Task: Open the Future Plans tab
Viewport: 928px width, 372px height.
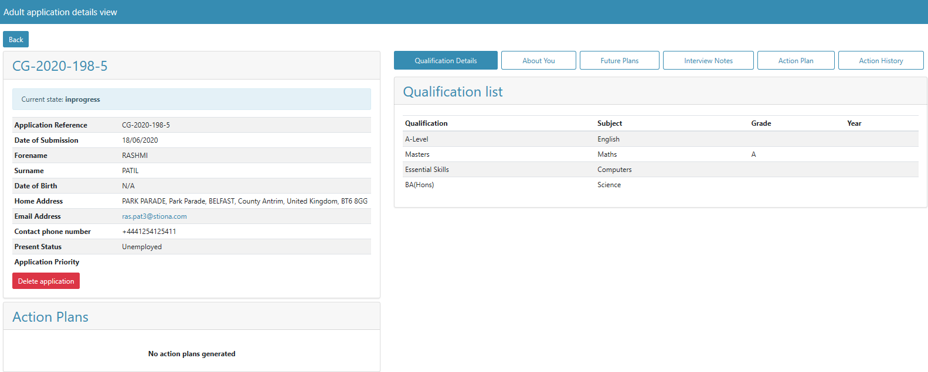Action: point(620,60)
